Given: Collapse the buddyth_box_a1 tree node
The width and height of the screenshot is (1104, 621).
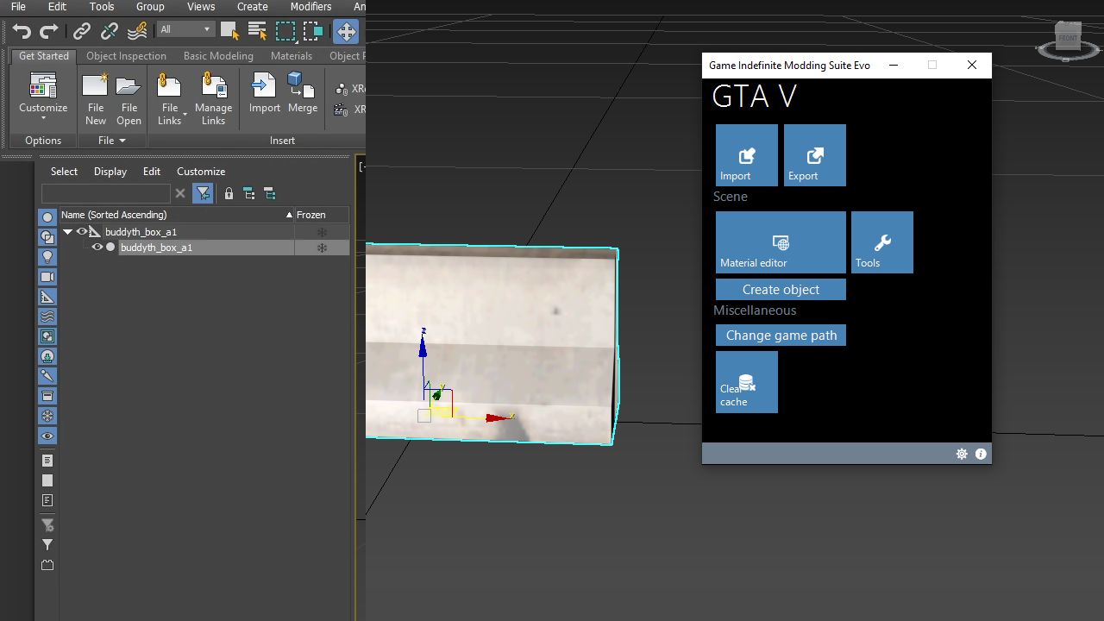Looking at the screenshot, I should (x=67, y=231).
